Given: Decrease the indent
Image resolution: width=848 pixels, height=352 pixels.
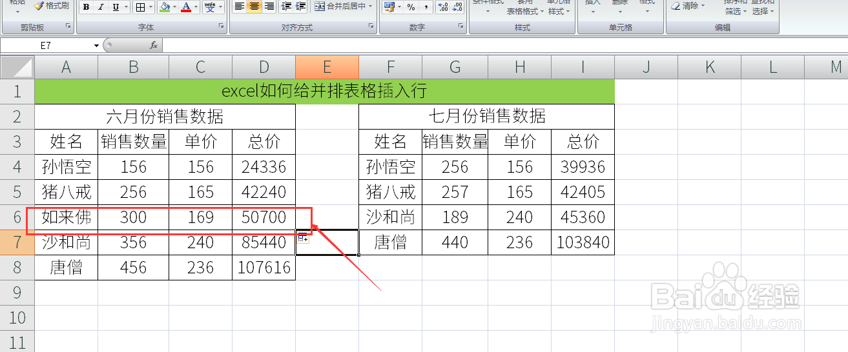Looking at the screenshot, I should click(287, 6).
